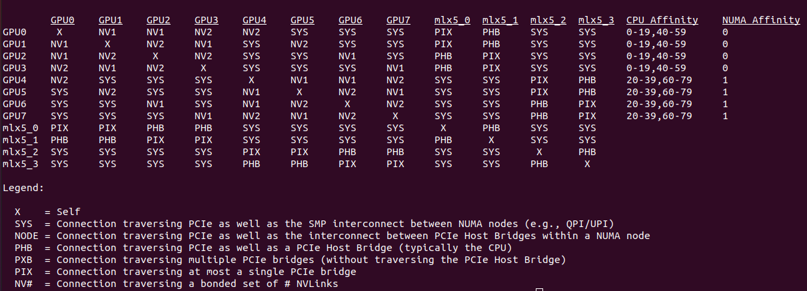Click the GPU0 column header
Viewport: 807px width, 291px height.
pos(63,20)
